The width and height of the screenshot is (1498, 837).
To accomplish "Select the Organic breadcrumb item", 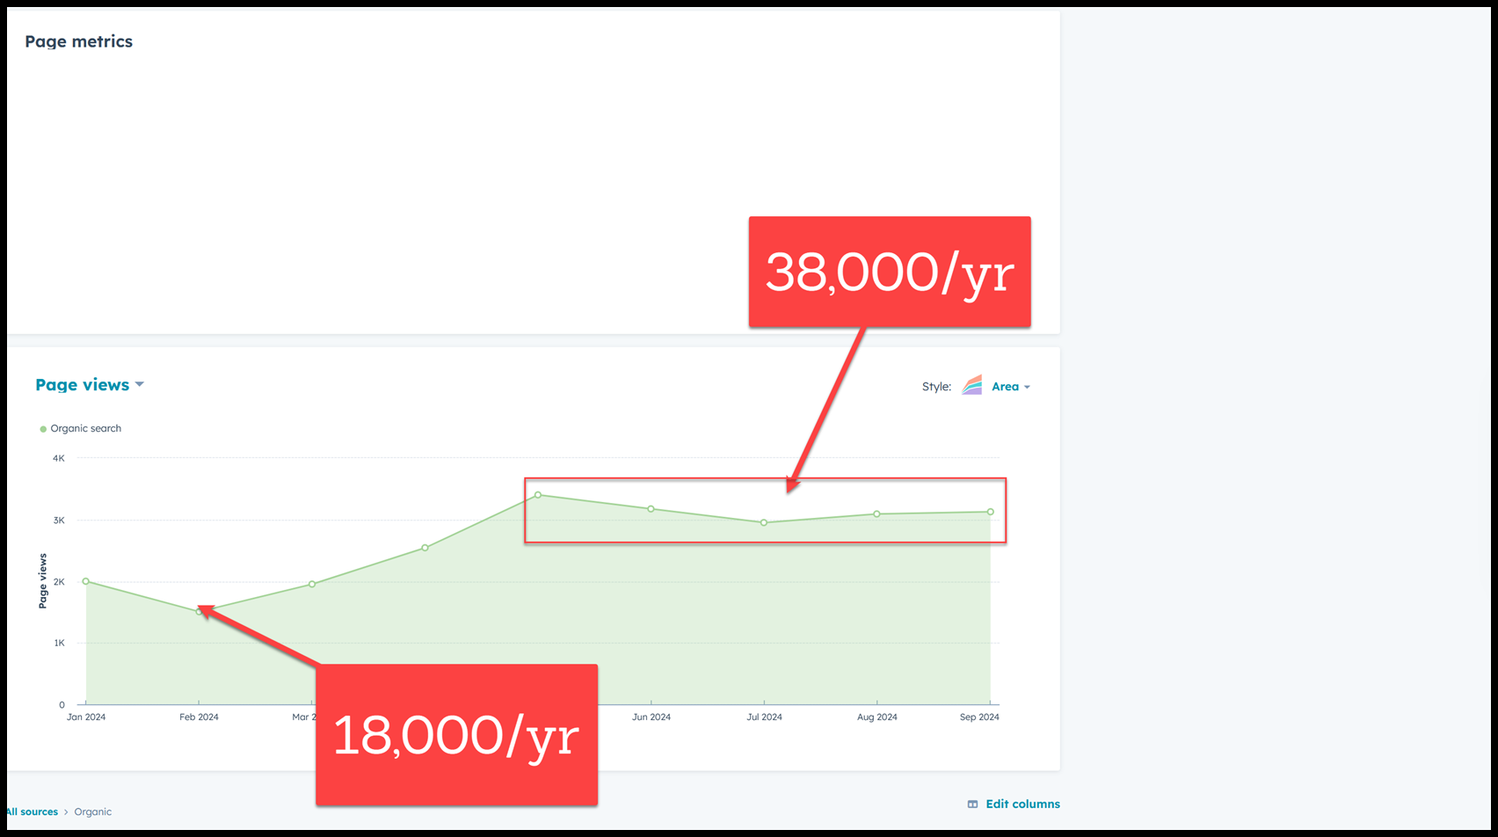I will point(92,812).
